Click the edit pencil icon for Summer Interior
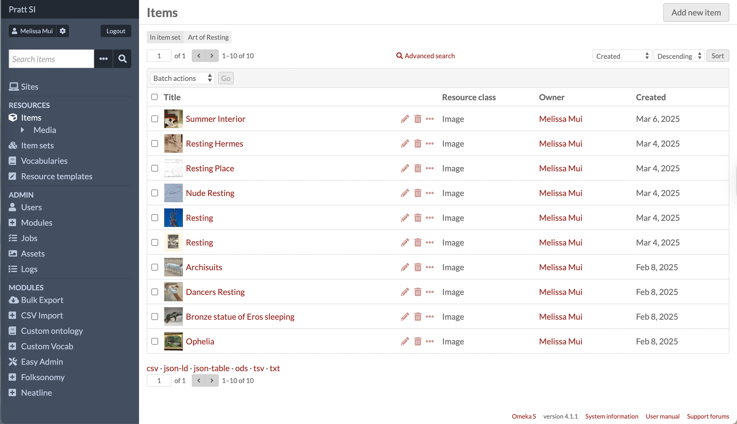The image size is (737, 424). 405,119
